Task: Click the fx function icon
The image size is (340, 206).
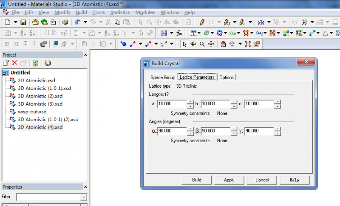Action: coord(179,33)
